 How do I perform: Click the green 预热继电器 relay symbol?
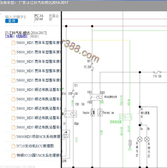click(126, 117)
